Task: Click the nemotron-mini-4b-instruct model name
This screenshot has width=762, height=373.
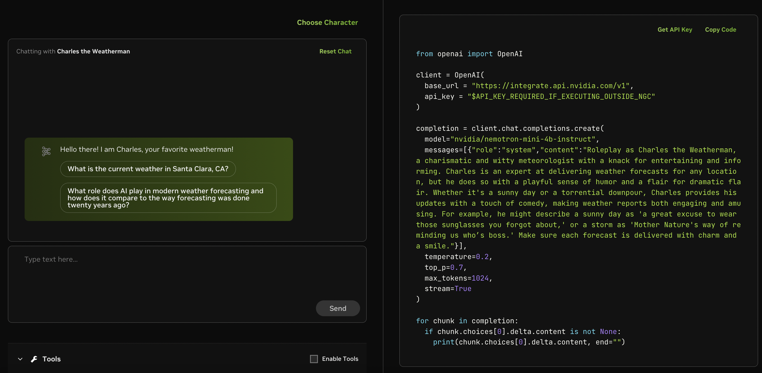Action: [523, 139]
